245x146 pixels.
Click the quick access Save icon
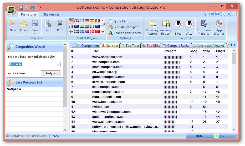click(x=21, y=7)
